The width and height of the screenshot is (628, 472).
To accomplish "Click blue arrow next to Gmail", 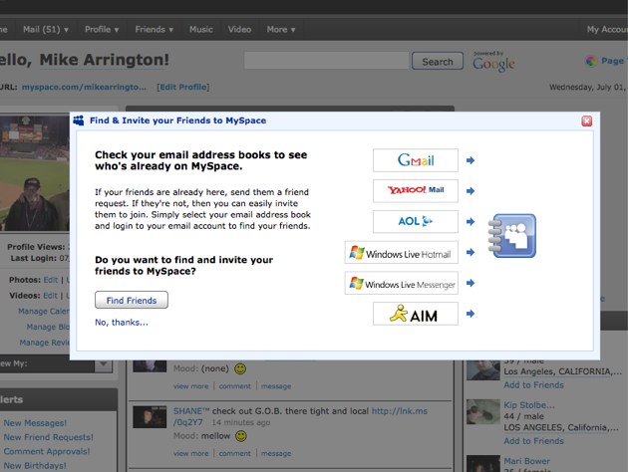I will coord(471,160).
